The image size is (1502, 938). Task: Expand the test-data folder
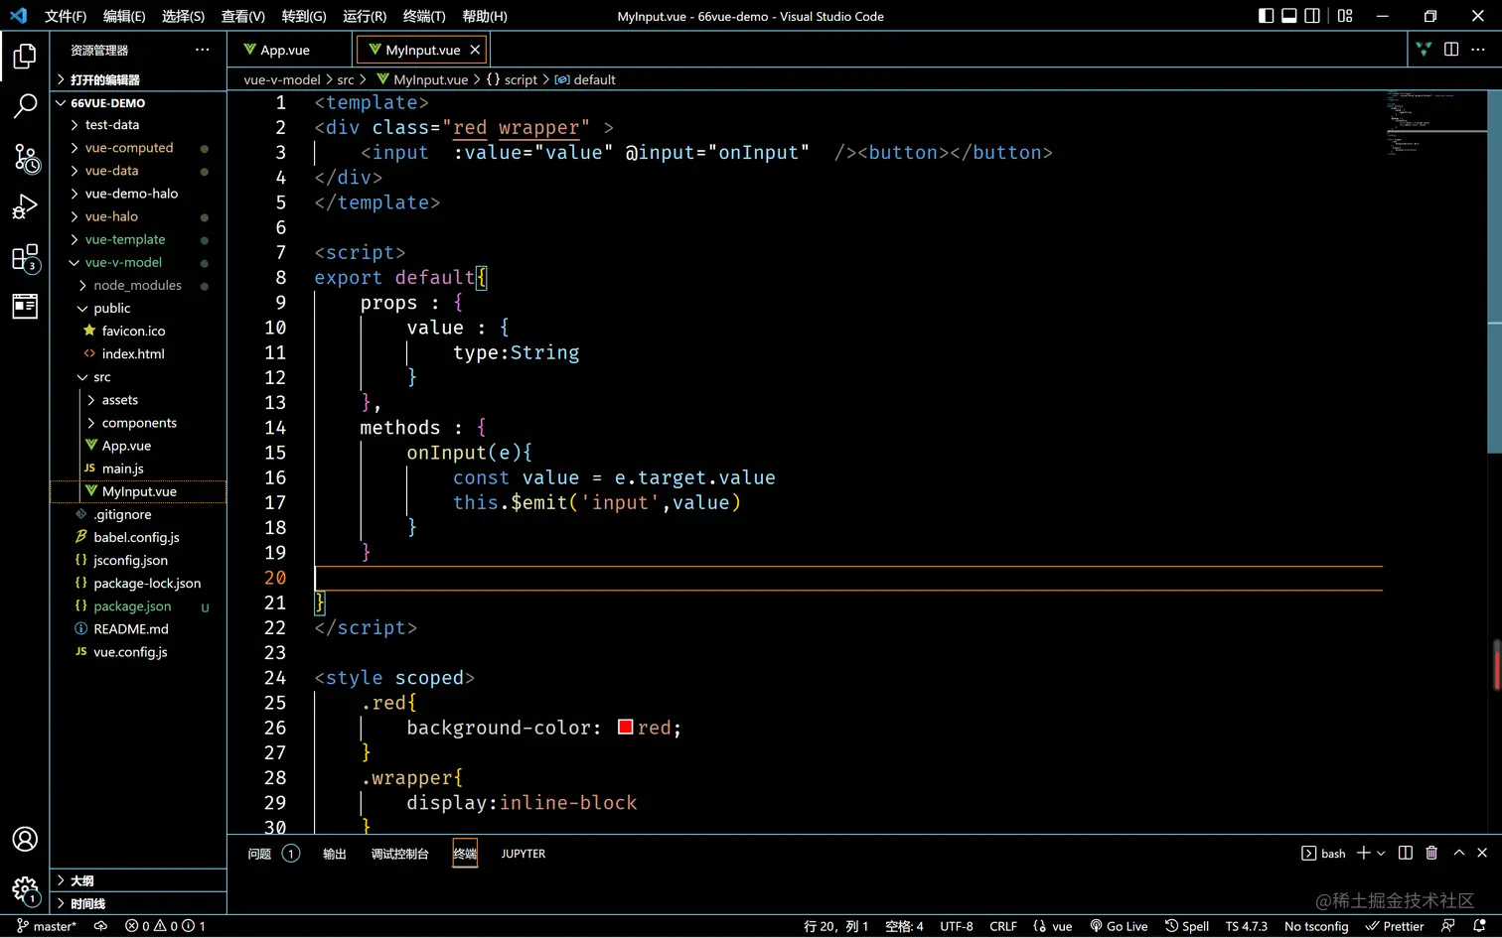coord(139,125)
